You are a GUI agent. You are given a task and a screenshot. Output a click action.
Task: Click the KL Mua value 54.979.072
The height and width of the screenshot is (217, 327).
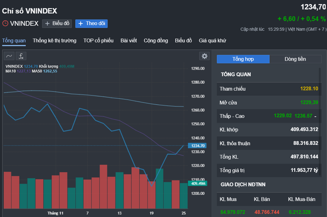tap(233, 212)
